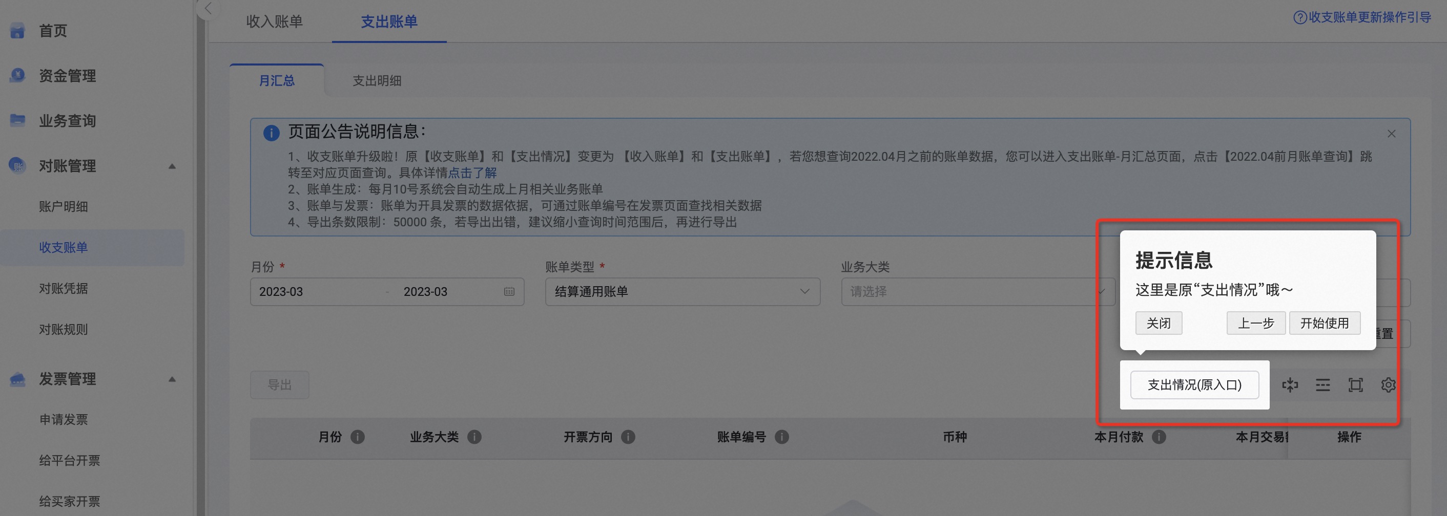The image size is (1447, 516).
Task: Click the help icon for 收支账单更新操作引导
Action: coord(1300,17)
